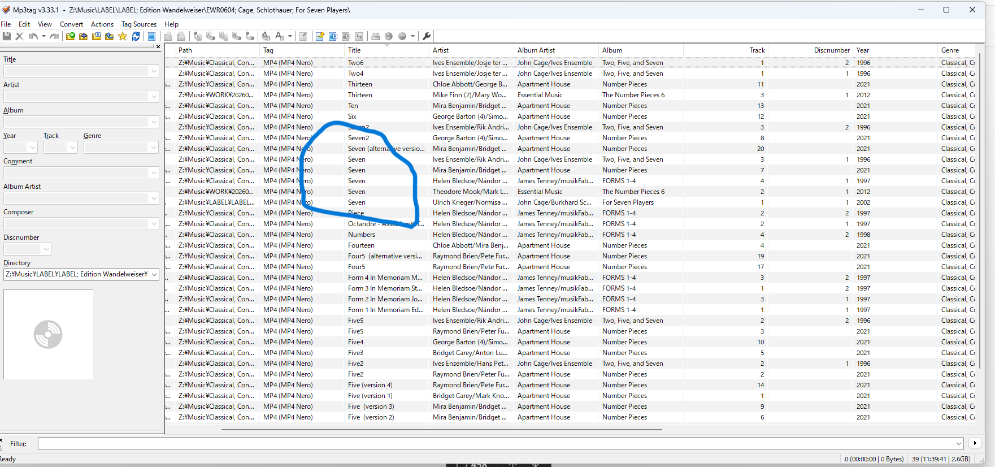Open the Tag Sources menu
Image resolution: width=995 pixels, height=467 pixels.
(x=138, y=24)
